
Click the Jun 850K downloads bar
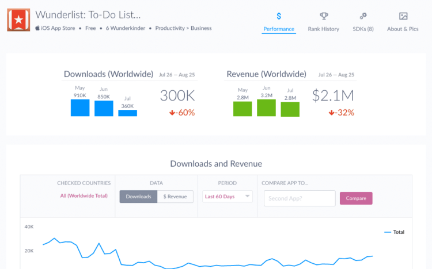(x=104, y=108)
